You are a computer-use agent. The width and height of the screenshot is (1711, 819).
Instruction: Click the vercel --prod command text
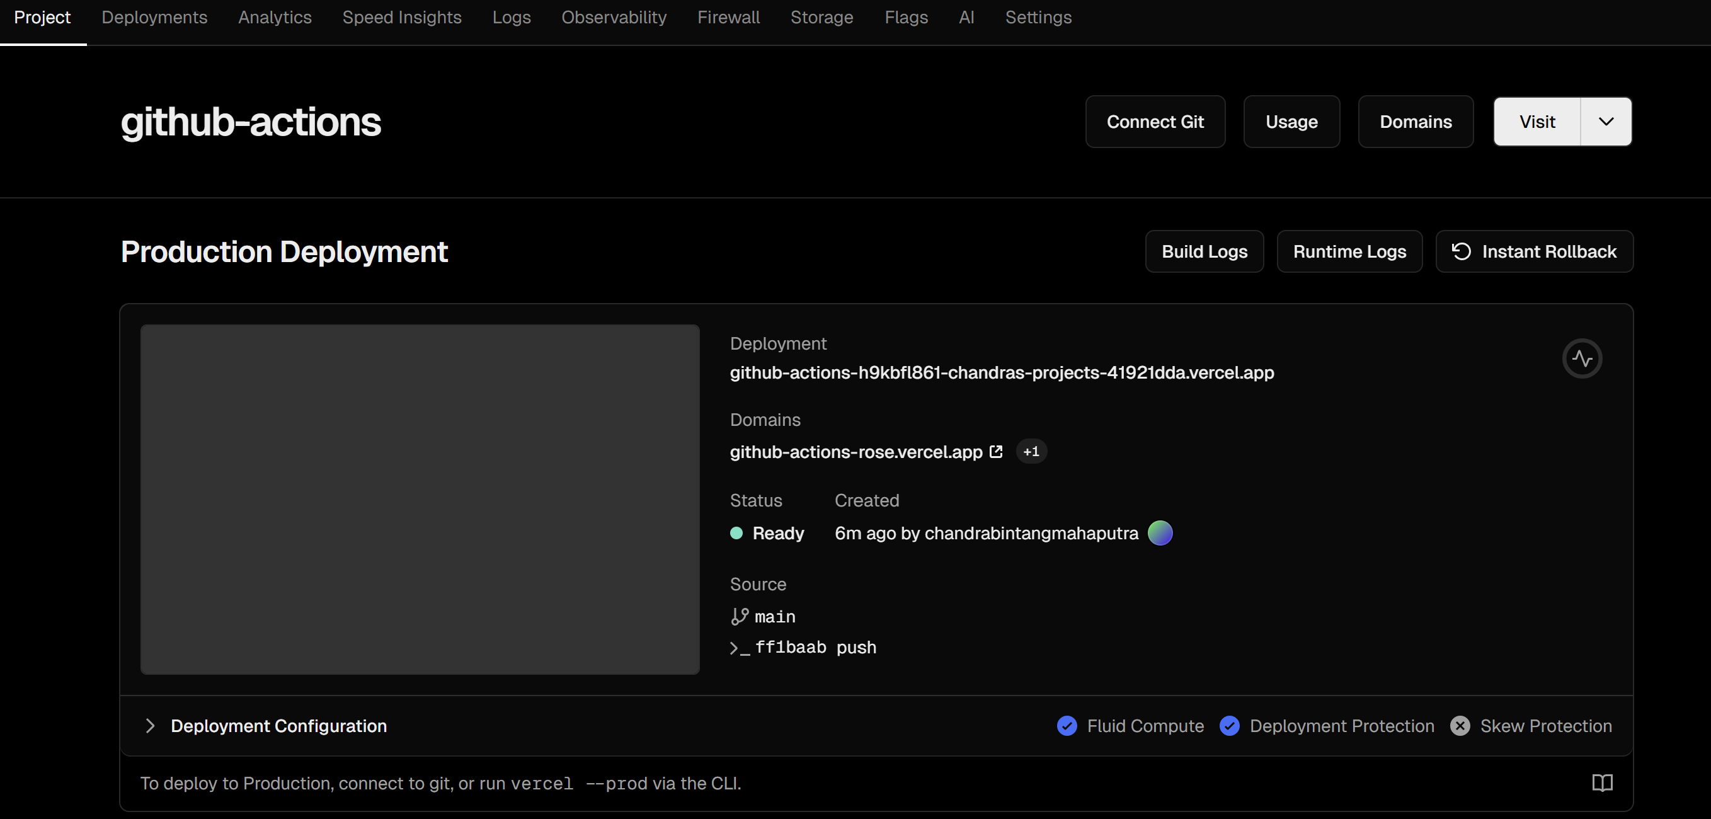coord(578,784)
